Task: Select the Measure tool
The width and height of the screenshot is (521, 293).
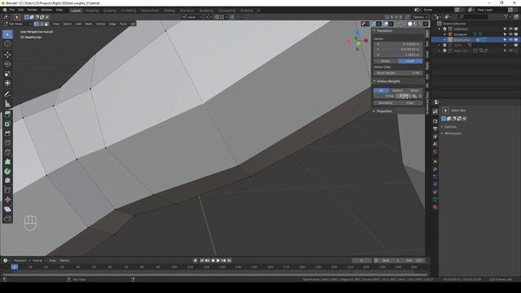Action: tap(7, 104)
